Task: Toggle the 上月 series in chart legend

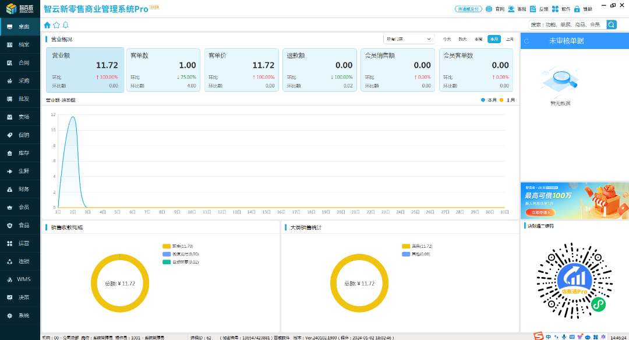Action: point(507,100)
